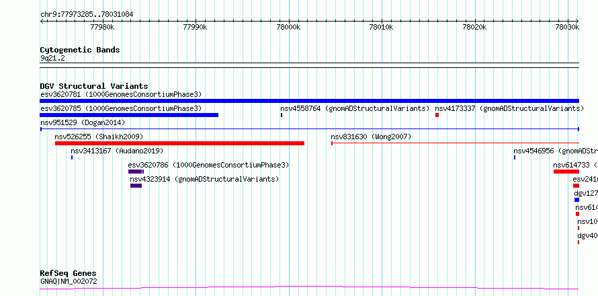Select the purple nsv4323914 variant bar
The image size is (598, 296).
coord(136,186)
